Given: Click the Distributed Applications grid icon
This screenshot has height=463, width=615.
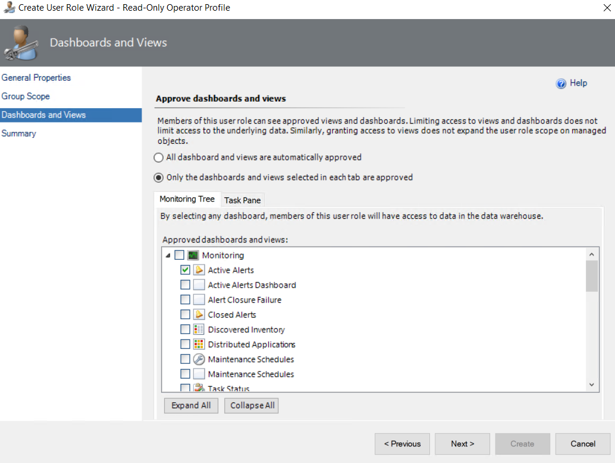Looking at the screenshot, I should (x=199, y=345).
